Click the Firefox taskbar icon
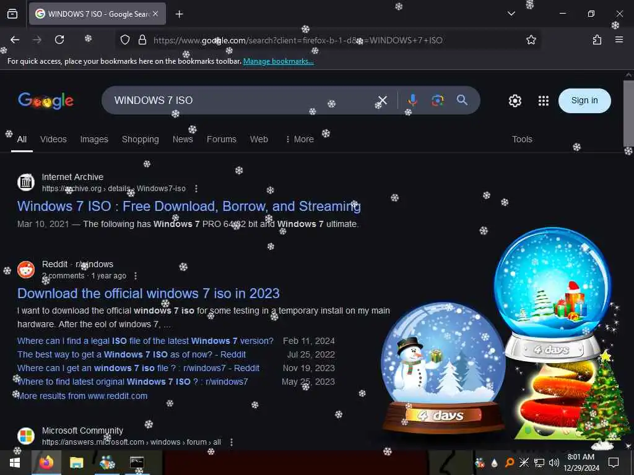 [x=46, y=463]
